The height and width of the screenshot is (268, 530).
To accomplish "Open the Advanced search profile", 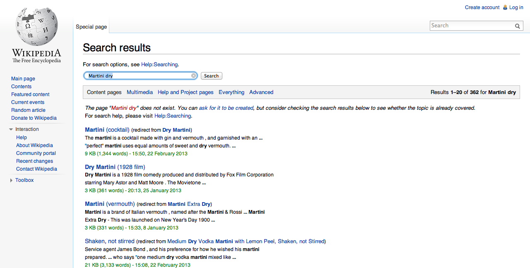I will [x=261, y=92].
